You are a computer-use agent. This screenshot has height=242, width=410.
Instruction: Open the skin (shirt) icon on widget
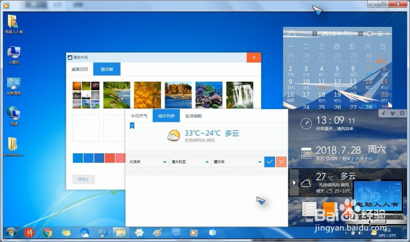point(392,113)
